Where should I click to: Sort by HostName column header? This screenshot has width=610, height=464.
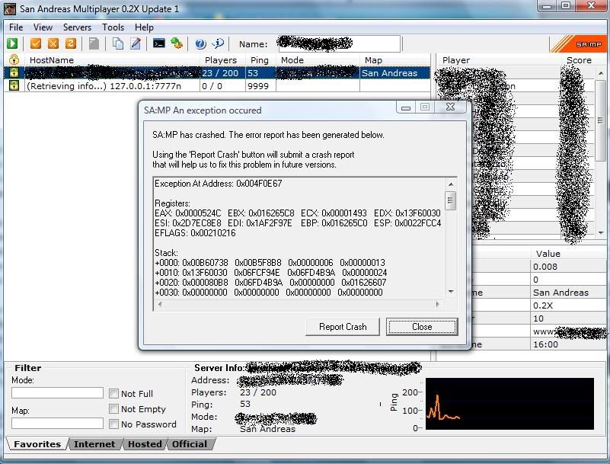[112, 60]
